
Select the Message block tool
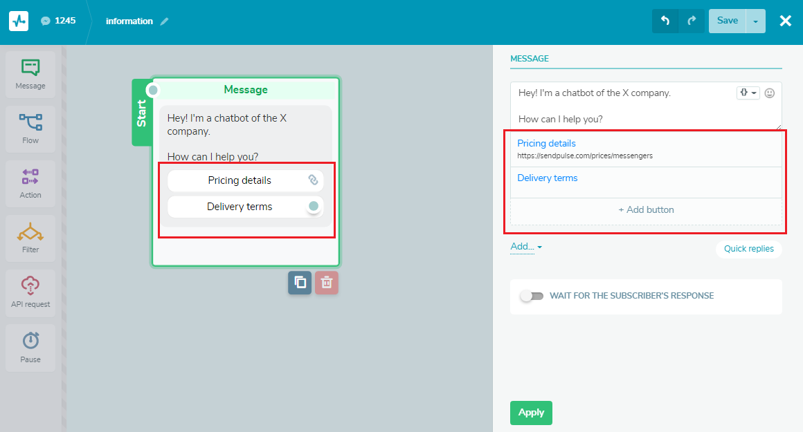pos(30,74)
